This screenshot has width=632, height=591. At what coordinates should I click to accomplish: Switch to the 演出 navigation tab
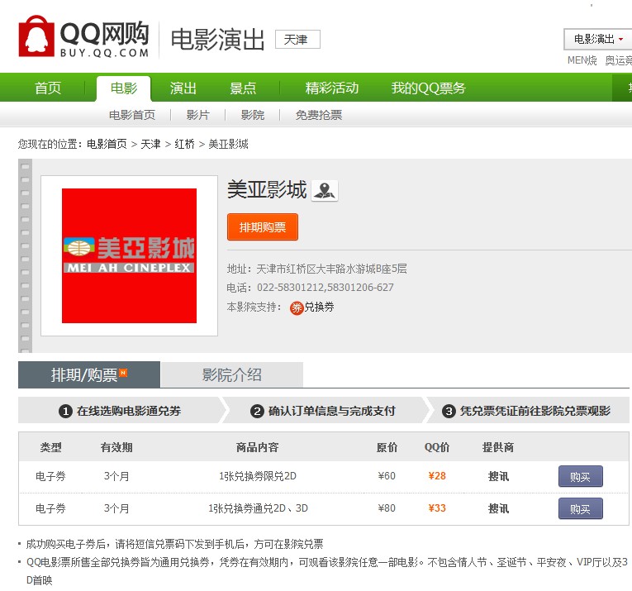click(183, 88)
